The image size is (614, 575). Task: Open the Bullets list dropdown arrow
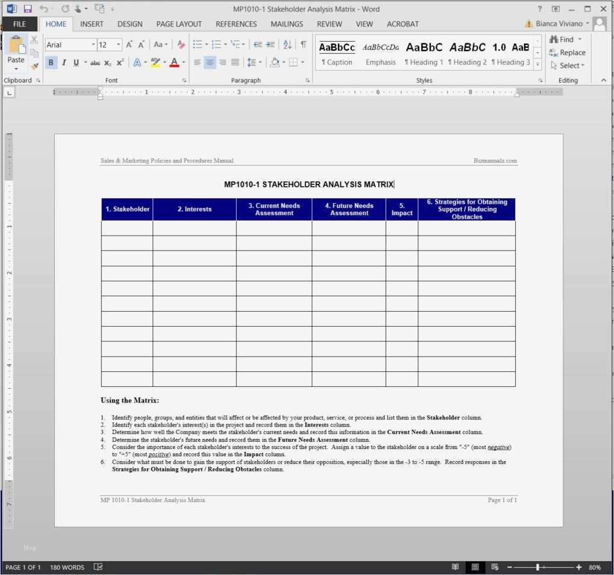click(x=206, y=45)
